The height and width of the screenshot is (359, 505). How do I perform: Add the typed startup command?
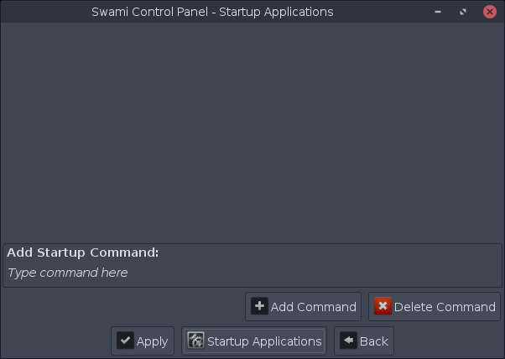tap(303, 306)
